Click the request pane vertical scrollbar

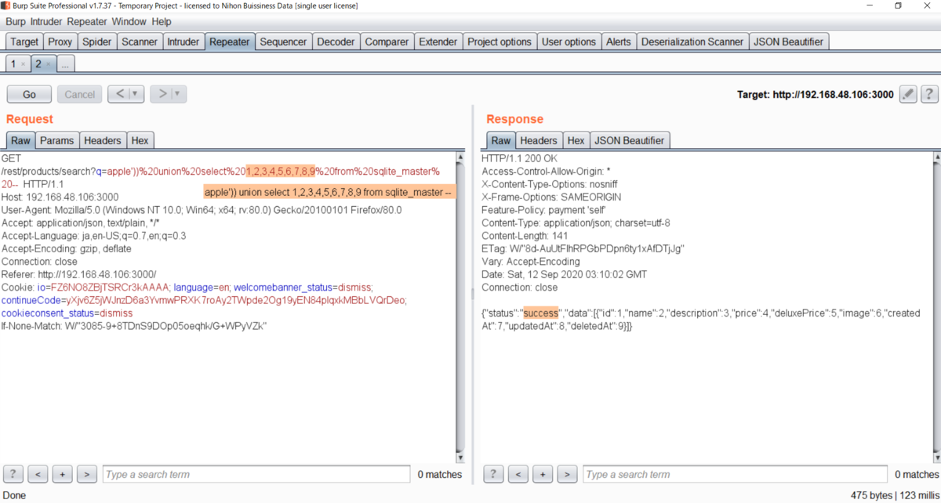pos(460,307)
